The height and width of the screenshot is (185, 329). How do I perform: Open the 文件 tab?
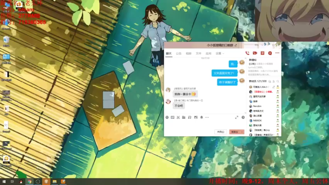[199, 54]
